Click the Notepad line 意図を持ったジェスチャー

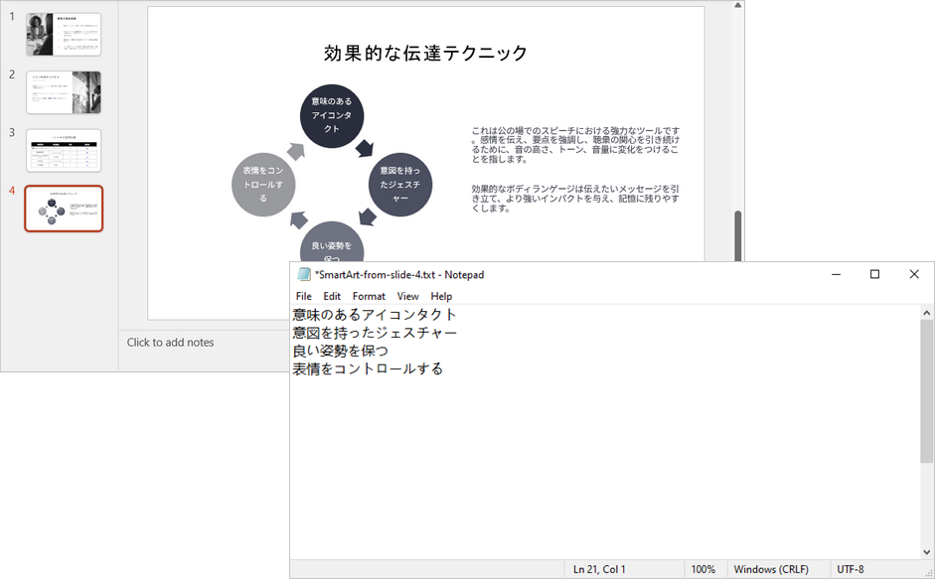(x=375, y=333)
